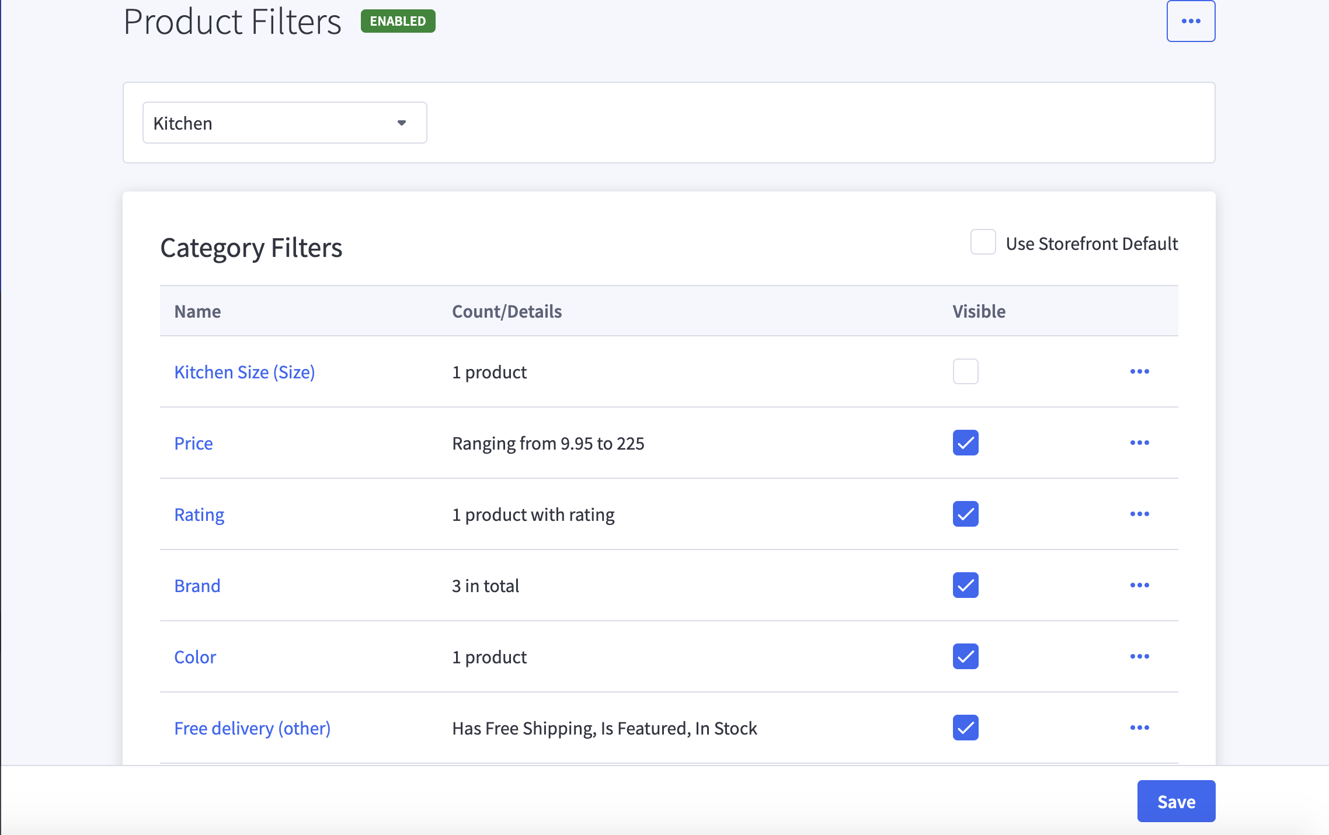Open the Color row actions menu
The height and width of the screenshot is (835, 1329).
pyautogui.click(x=1140, y=656)
